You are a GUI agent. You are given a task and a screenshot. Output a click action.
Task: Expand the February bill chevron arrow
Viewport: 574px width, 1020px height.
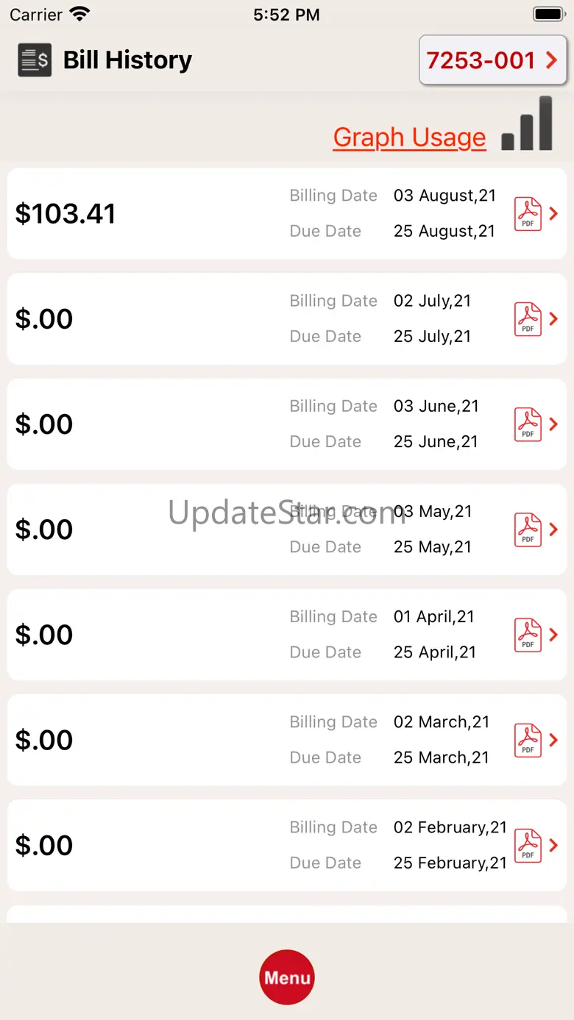click(x=554, y=845)
